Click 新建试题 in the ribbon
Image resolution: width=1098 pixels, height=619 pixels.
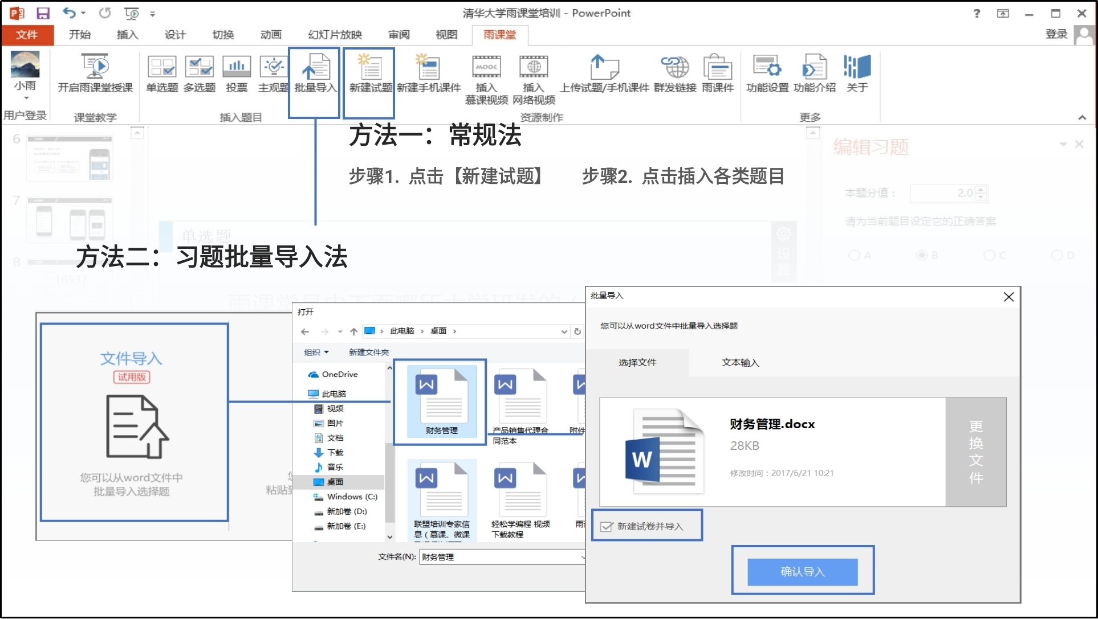coord(371,72)
